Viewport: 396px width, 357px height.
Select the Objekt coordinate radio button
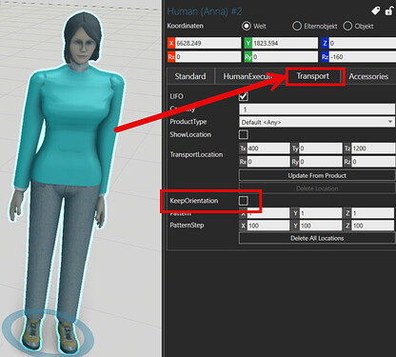click(347, 26)
